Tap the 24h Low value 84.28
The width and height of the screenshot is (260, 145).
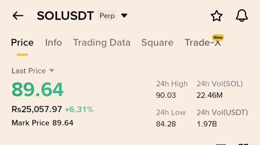165,124
